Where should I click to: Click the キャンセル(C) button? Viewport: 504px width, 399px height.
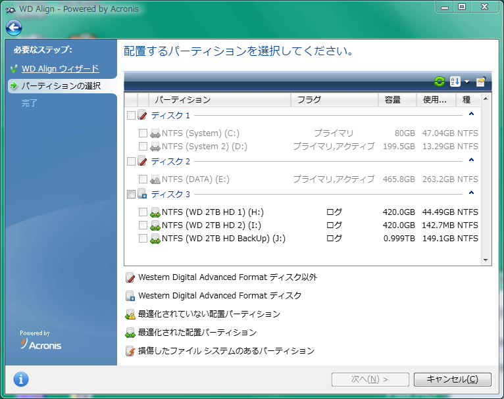[452, 379]
